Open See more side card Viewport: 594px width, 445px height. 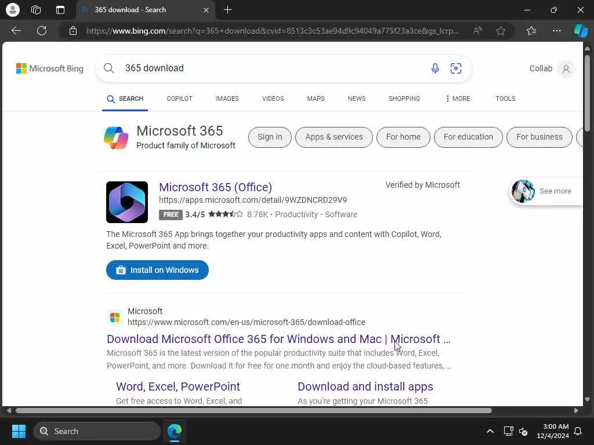545,191
